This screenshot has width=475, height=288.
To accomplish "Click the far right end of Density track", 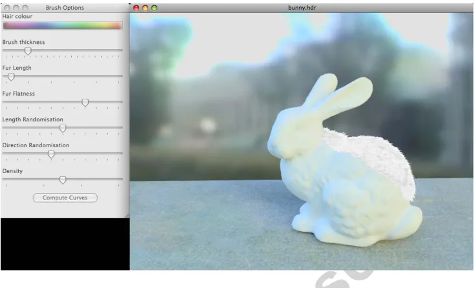I will (122, 179).
